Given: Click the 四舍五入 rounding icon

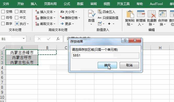Looking at the screenshot, I should (100, 12).
